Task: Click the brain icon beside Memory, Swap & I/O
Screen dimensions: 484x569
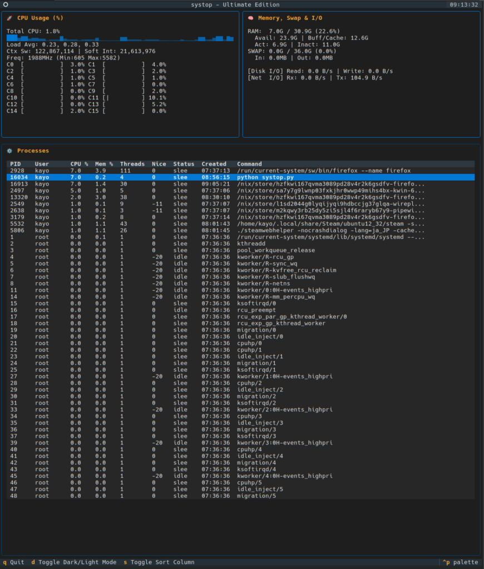Action: (x=251, y=18)
